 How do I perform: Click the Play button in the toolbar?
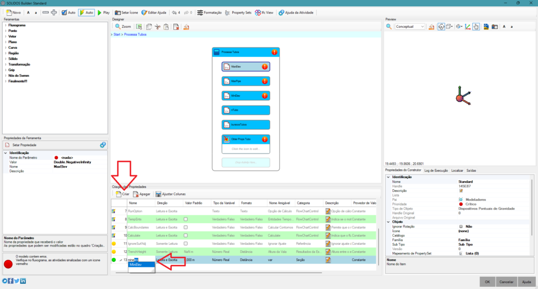click(x=104, y=12)
